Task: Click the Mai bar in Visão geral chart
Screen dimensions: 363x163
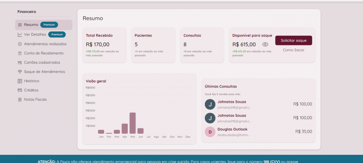Action: click(132, 123)
